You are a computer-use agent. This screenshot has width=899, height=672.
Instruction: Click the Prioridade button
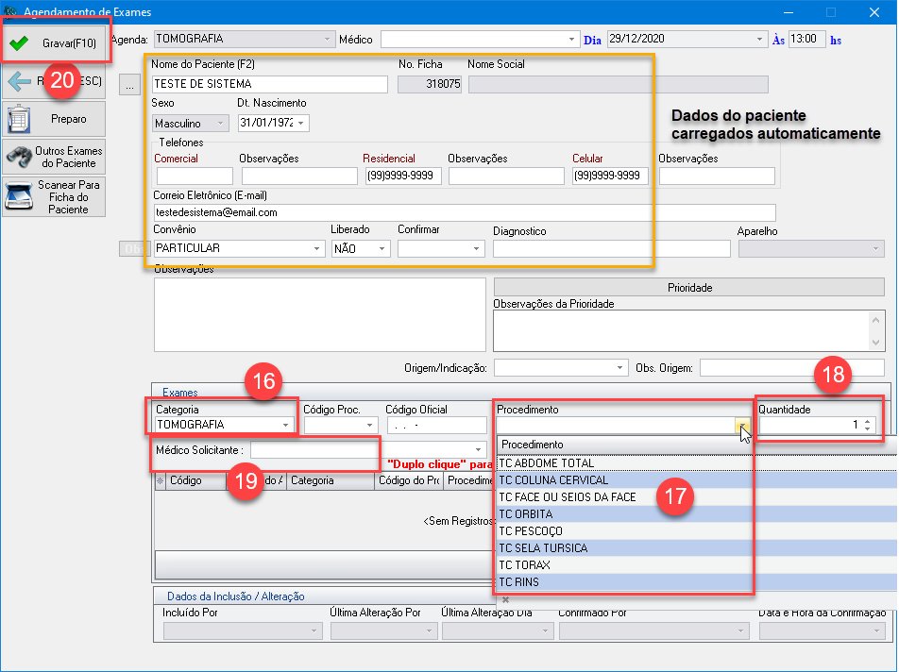pyautogui.click(x=689, y=287)
